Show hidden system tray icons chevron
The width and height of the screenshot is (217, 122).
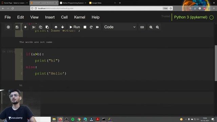[x=186, y=119]
